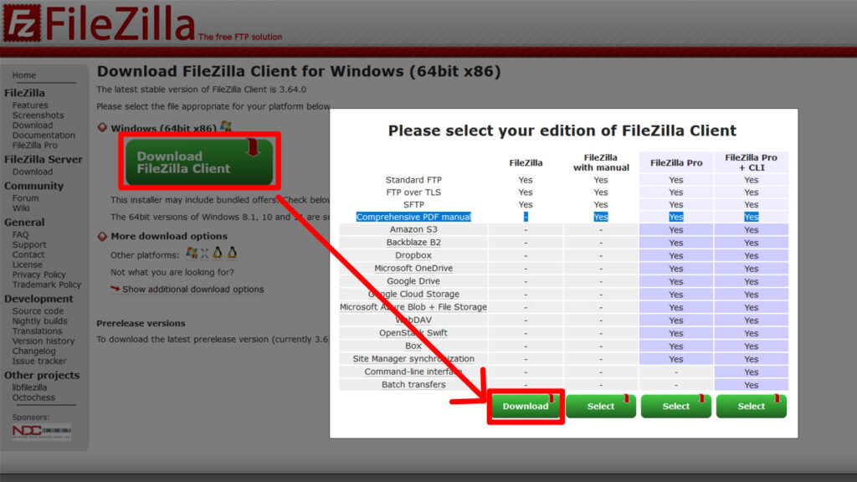Click the OpenStack Swift feature link

(x=413, y=333)
